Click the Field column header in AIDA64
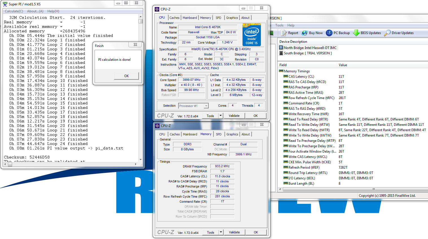 pyautogui.click(x=307, y=65)
